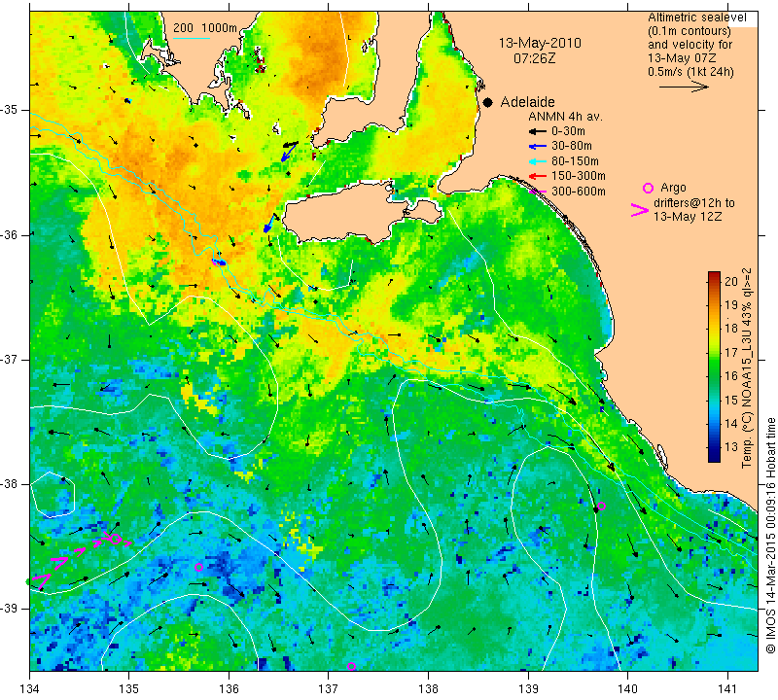
Task: Click the blue 30-80m legend arrow
Action: 537,147
